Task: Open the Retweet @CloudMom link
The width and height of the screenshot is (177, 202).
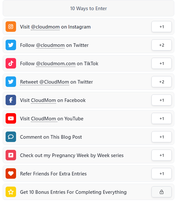Action: [x=45, y=82]
